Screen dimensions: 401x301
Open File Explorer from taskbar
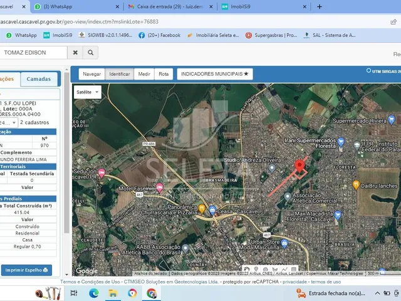(x=113, y=293)
